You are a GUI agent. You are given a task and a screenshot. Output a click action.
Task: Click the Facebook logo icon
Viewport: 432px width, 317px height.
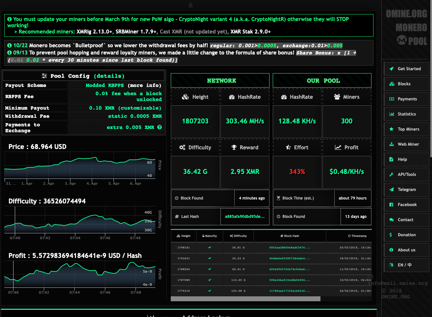click(391, 205)
